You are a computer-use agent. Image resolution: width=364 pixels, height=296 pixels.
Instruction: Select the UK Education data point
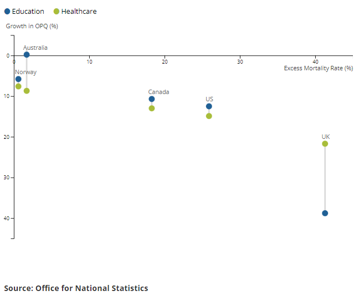coord(325,213)
